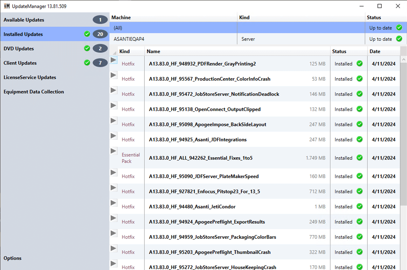The height and width of the screenshot is (270, 407).
Task: Click installed status icon for Essential_Fixes_1to5
Action: 359,158
